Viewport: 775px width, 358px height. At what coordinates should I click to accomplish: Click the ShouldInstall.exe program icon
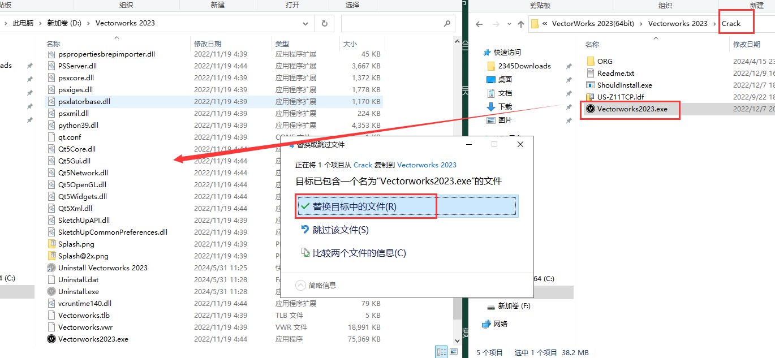coord(591,85)
